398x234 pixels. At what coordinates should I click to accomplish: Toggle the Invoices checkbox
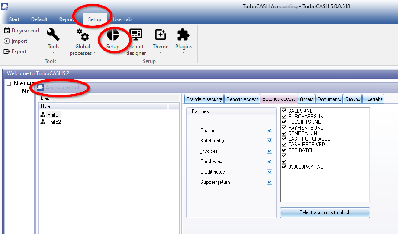click(270, 151)
